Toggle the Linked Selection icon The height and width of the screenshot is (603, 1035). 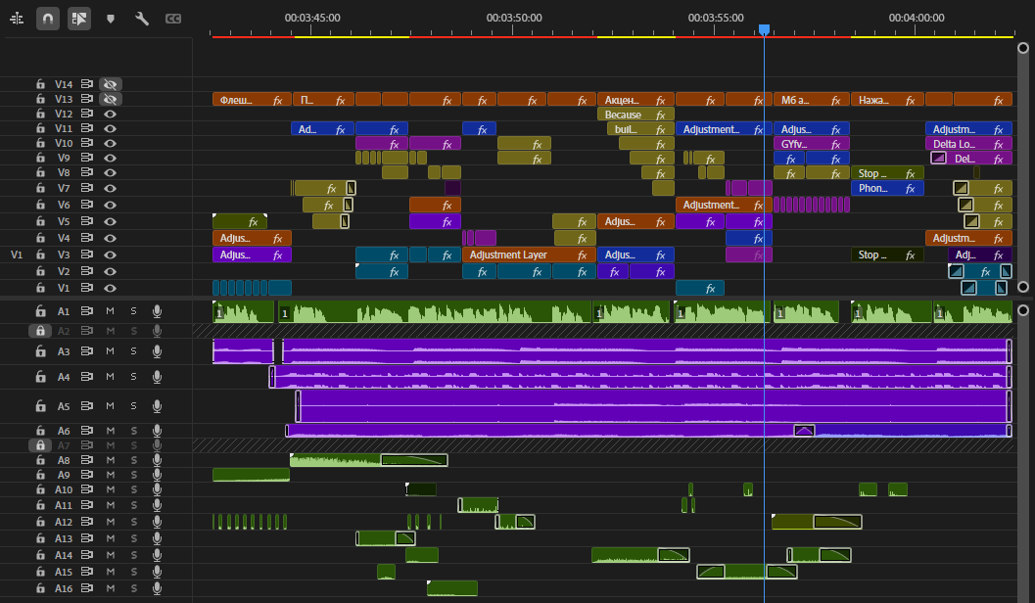(79, 18)
